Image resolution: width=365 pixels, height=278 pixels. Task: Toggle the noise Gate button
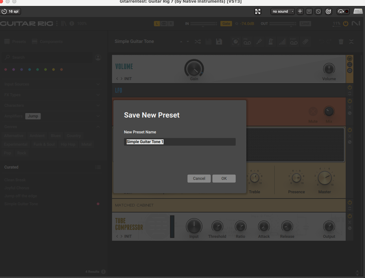(x=226, y=24)
